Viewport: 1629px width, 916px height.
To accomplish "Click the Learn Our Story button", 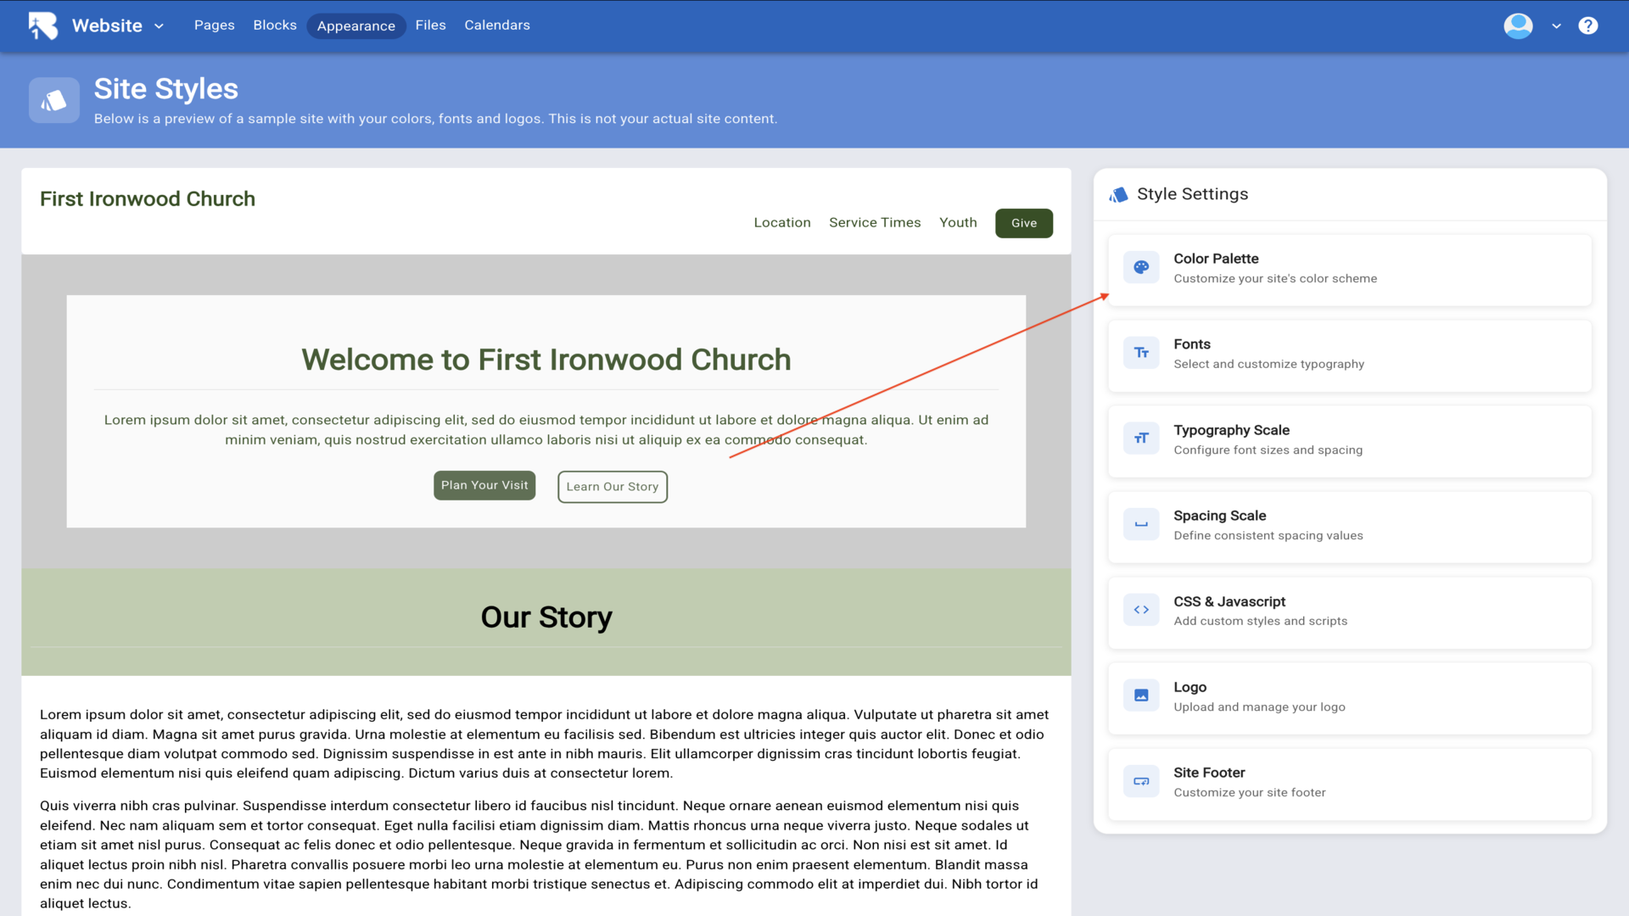I will 612,487.
